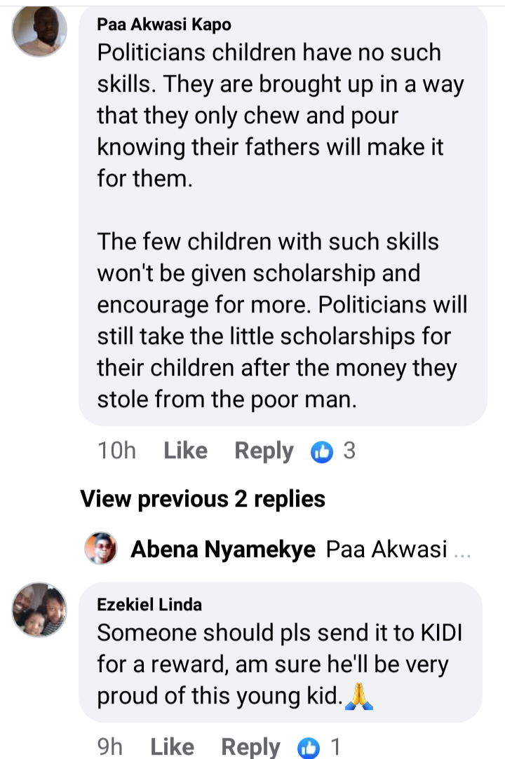Image resolution: width=505 pixels, height=759 pixels.
Task: Like Ezekiel Linda's comment
Action: 172,747
